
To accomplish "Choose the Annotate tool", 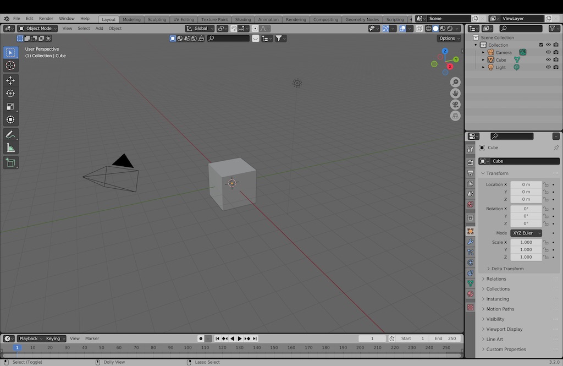I will (10, 135).
